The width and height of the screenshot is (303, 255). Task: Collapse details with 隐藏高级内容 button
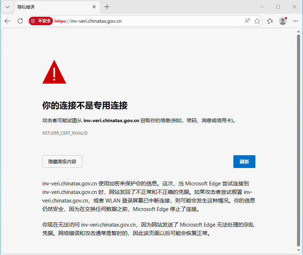click(x=62, y=161)
